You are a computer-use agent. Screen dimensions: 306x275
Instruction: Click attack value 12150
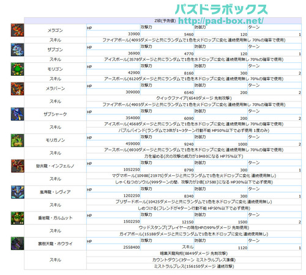(188, 222)
